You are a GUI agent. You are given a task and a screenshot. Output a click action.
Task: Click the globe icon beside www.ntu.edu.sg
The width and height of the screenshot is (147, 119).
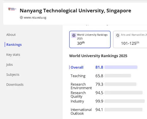point(21,18)
